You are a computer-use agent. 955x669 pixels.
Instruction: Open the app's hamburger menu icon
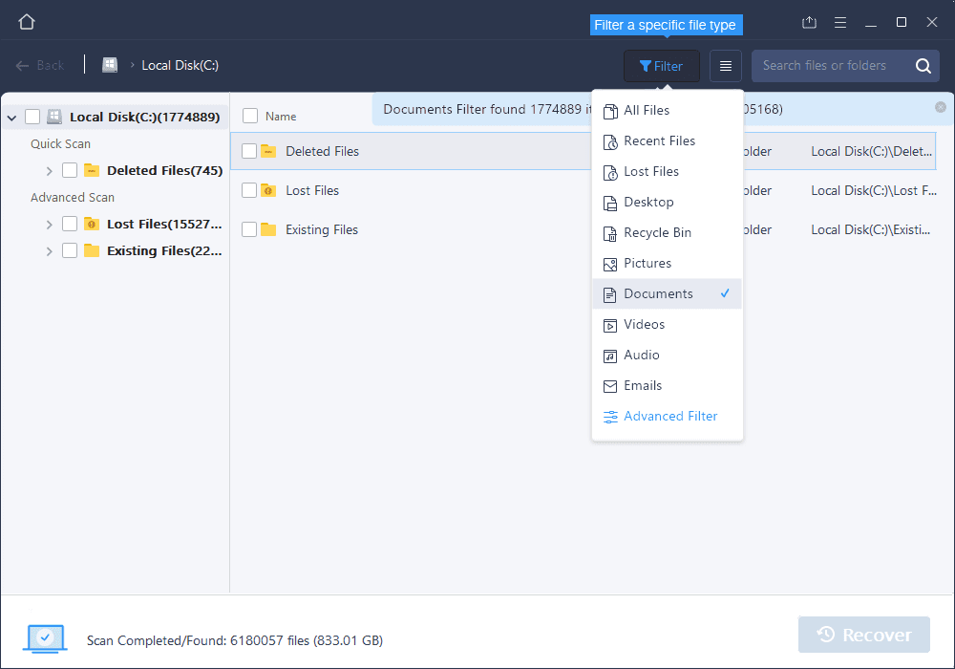[839, 21]
